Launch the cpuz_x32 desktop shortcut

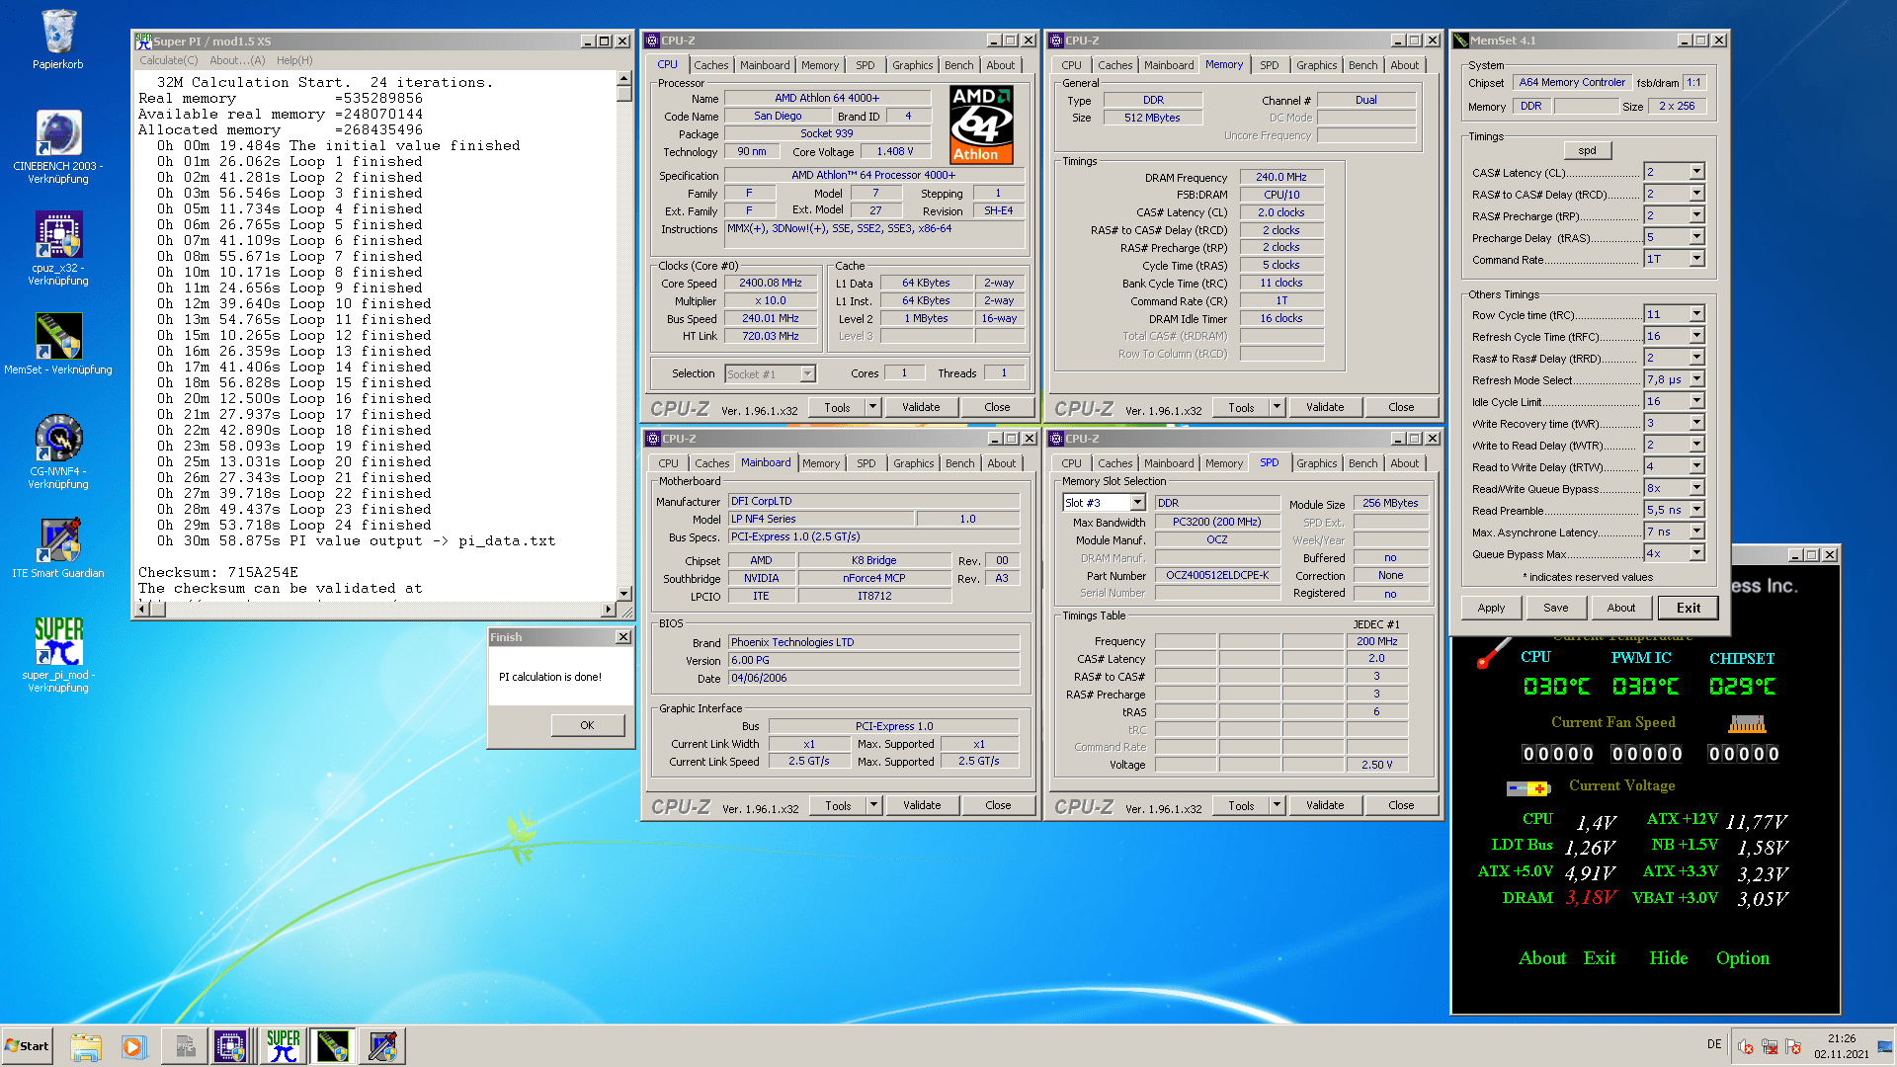(x=58, y=248)
